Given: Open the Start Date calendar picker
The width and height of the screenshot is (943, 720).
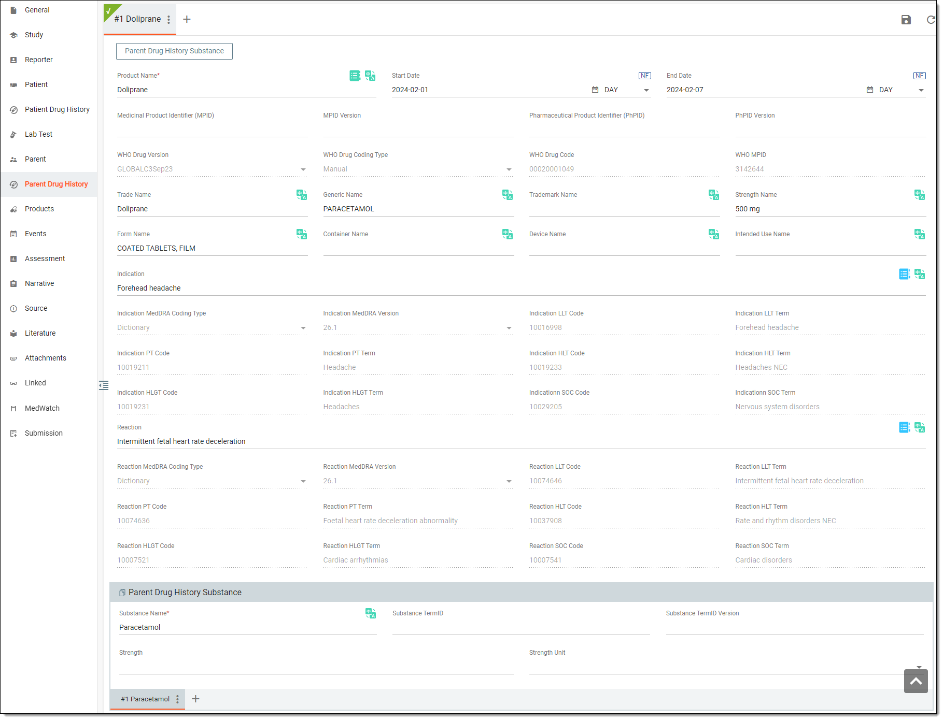Looking at the screenshot, I should click(595, 90).
